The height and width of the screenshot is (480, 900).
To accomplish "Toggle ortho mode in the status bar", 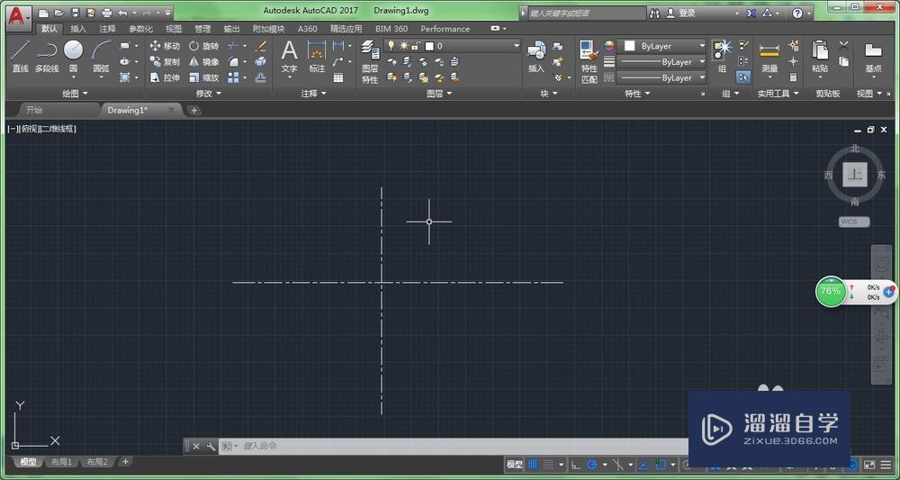I will coord(575,465).
